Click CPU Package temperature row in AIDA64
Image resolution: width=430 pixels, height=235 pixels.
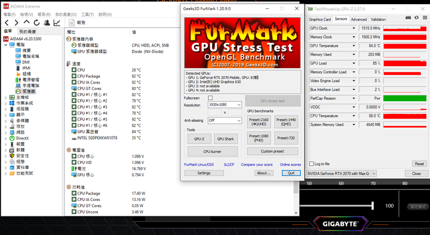(107, 76)
